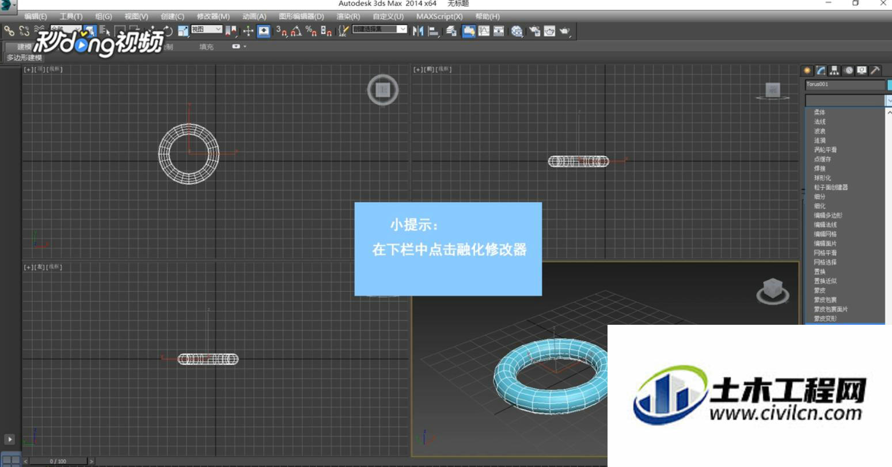This screenshot has height=467, width=892.
Task: Click the play button at the lower left
Action: click(9, 439)
